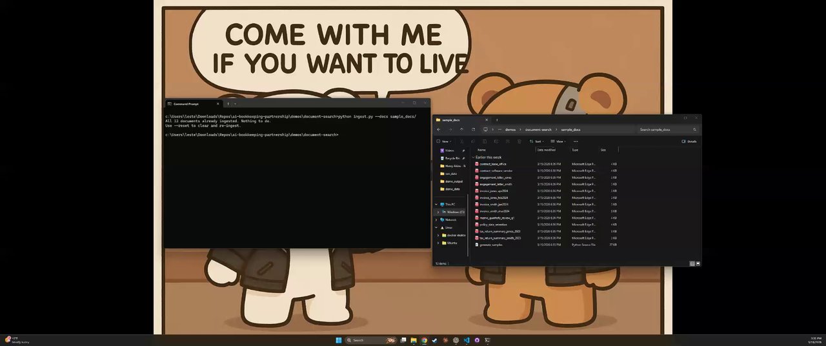
Task: Open the New item menu
Action: point(443,141)
